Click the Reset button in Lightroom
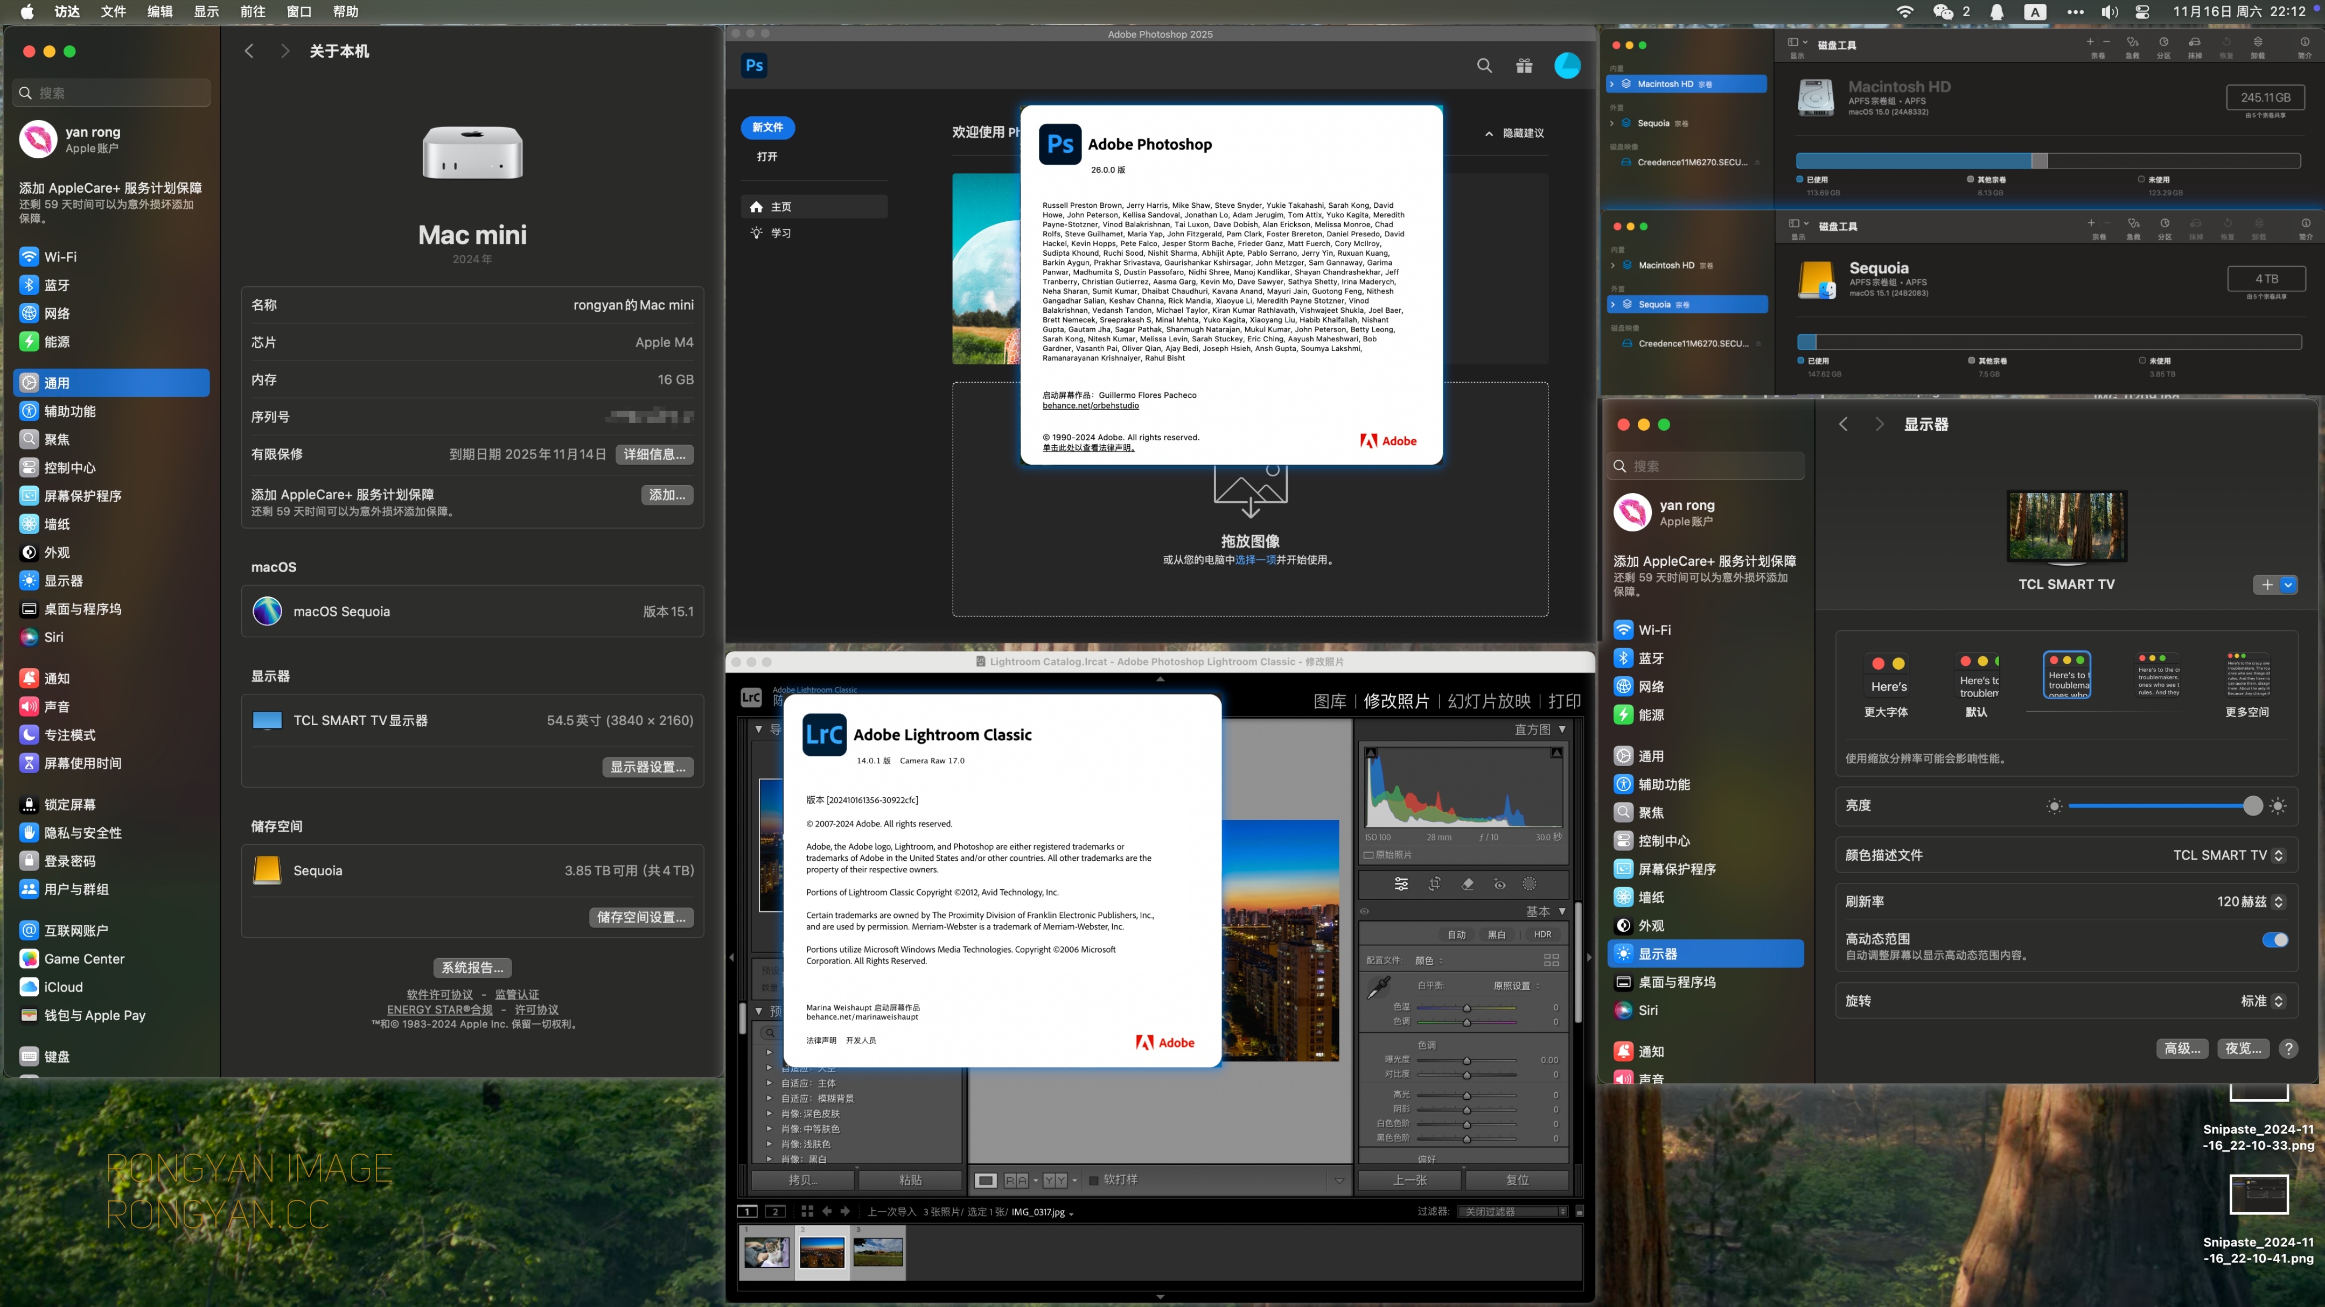 tap(1517, 1180)
